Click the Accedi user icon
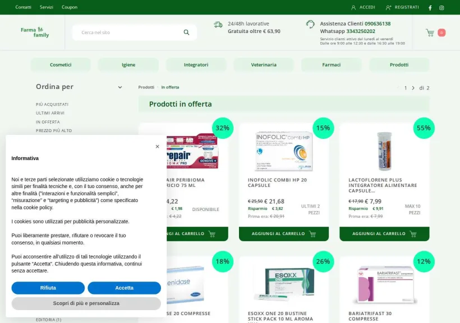Screen dimensions: 460x323 (x=353, y=8)
